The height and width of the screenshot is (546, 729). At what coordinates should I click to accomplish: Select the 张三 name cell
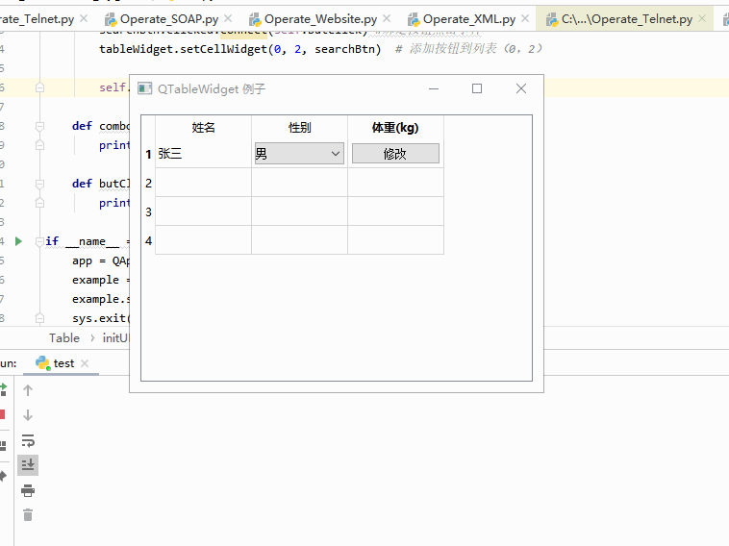(x=203, y=154)
